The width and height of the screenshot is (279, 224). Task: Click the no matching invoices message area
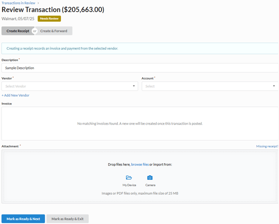139,124
